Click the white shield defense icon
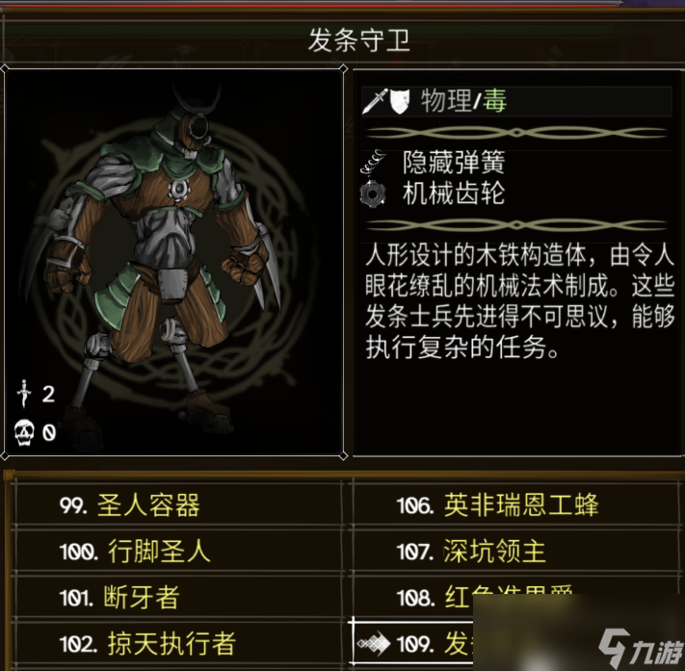The image size is (685, 671). pyautogui.click(x=399, y=101)
